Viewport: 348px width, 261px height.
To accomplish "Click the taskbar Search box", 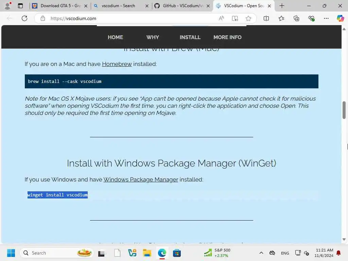I will [57, 253].
